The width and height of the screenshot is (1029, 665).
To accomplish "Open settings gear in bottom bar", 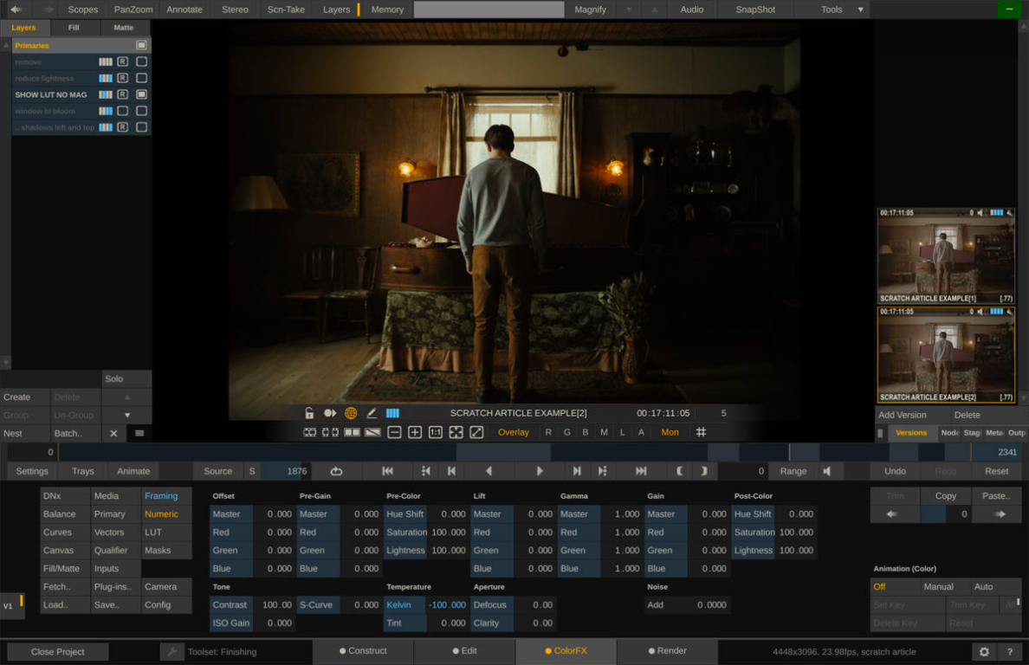I will 984,652.
